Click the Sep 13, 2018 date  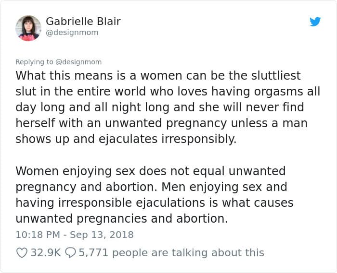pos(102,235)
